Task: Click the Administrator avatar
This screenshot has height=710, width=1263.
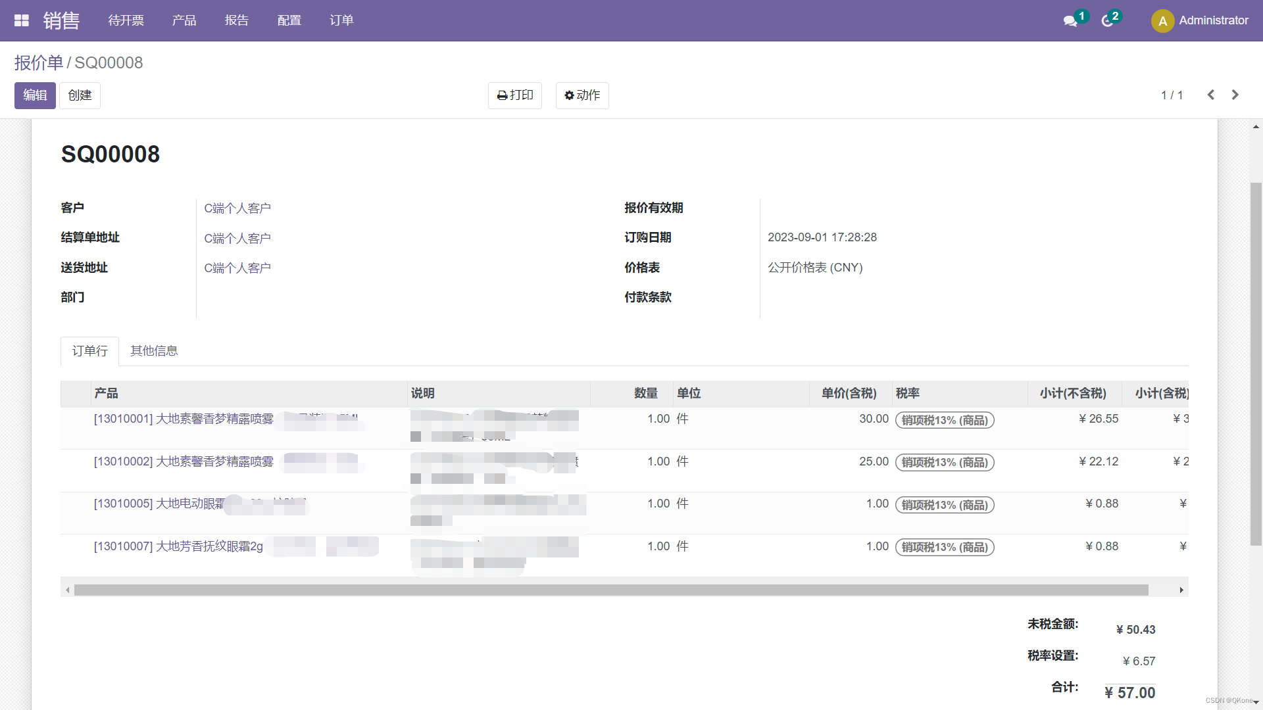Action: point(1162,20)
